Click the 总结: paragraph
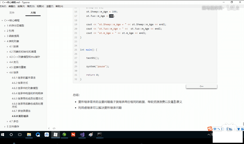244x144 pixels. [x=76, y=95]
